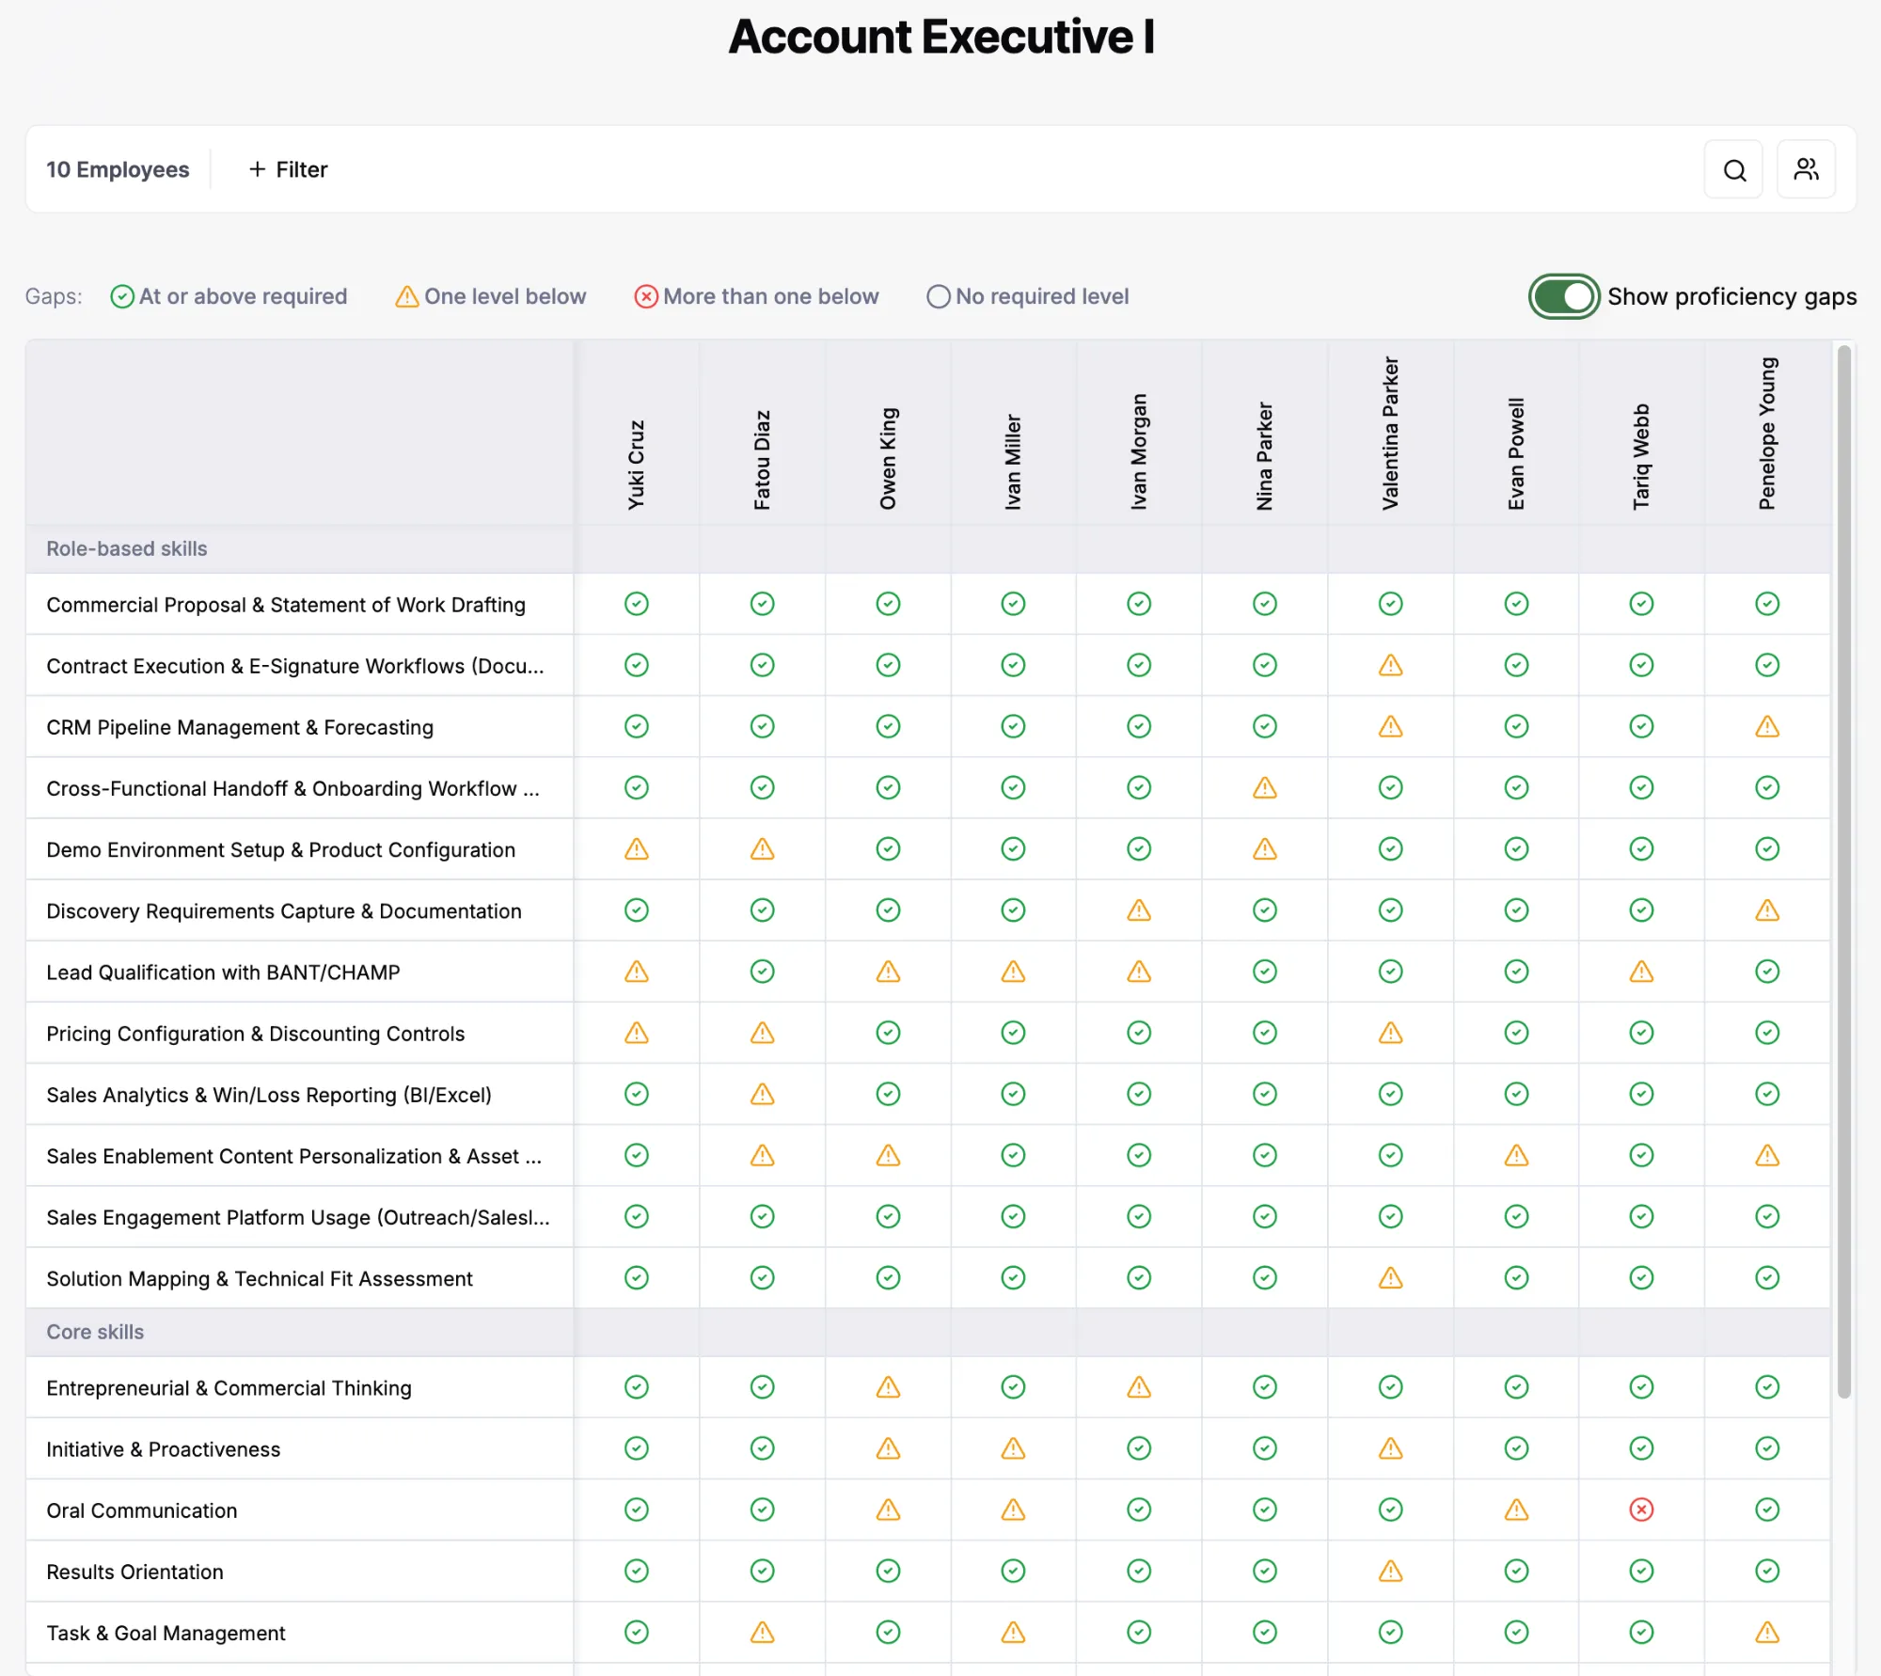Screen dimensions: 1881x1676
Task: Open the Results Orientation skill row
Action: pyautogui.click(x=134, y=1572)
